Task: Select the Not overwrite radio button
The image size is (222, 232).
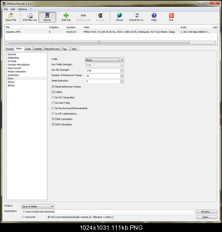Action: [49, 217]
